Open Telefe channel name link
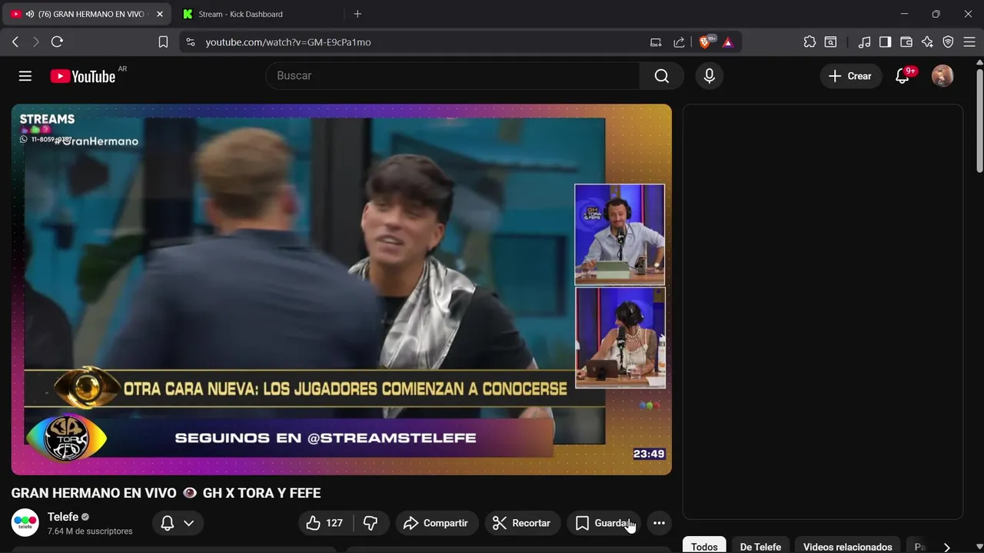 pyautogui.click(x=63, y=517)
